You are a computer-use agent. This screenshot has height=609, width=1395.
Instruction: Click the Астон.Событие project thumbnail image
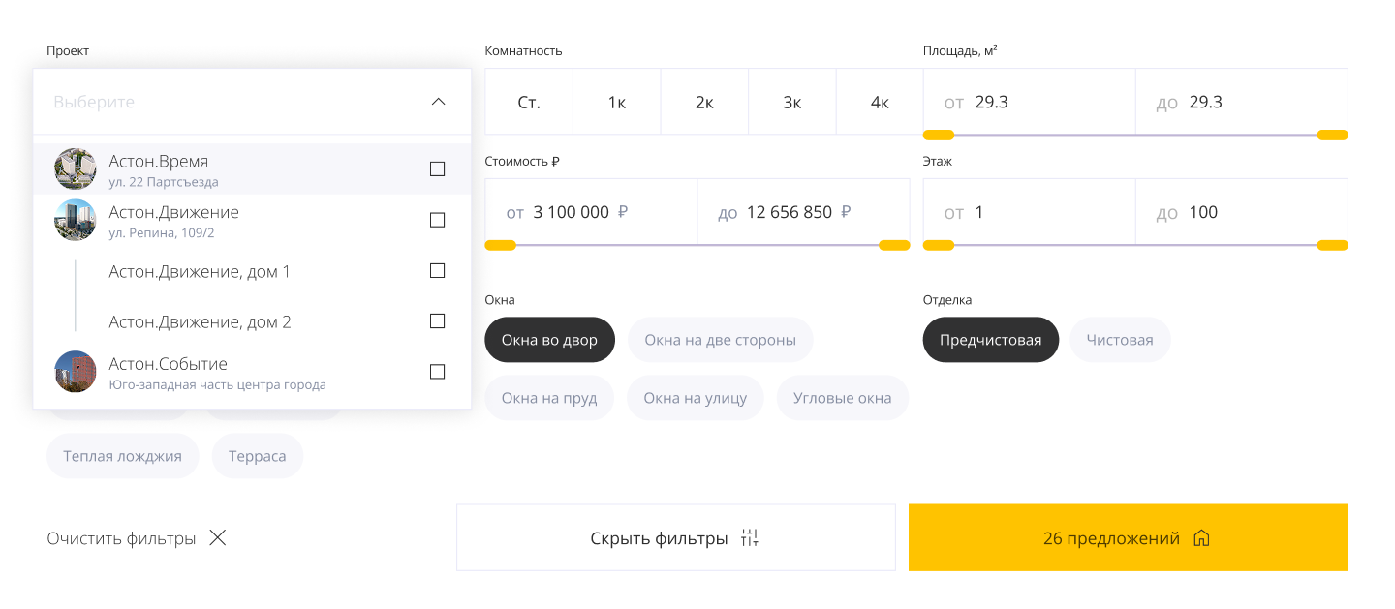[76, 372]
